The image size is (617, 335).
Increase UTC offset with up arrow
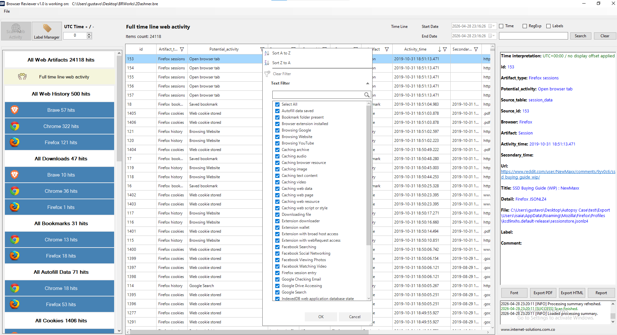pos(89,34)
